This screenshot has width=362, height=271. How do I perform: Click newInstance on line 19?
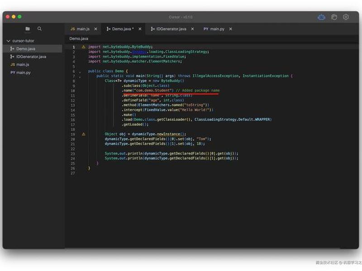point(168,134)
